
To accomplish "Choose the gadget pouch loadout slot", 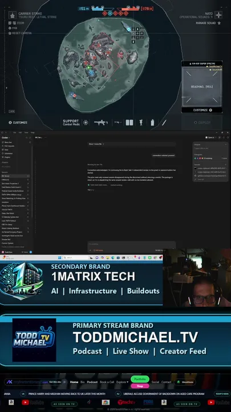I will (129, 122).
